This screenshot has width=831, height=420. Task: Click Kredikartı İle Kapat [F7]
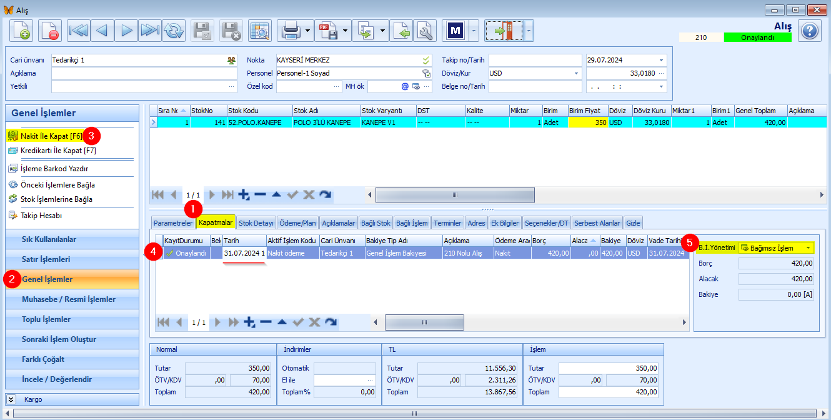coord(58,151)
